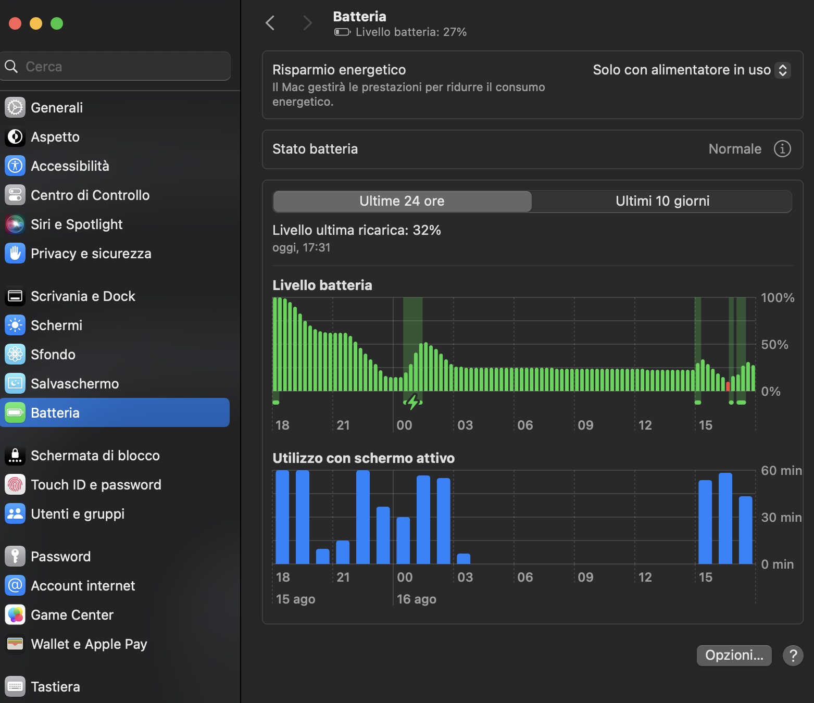Open the Game Center icon

coord(15,615)
